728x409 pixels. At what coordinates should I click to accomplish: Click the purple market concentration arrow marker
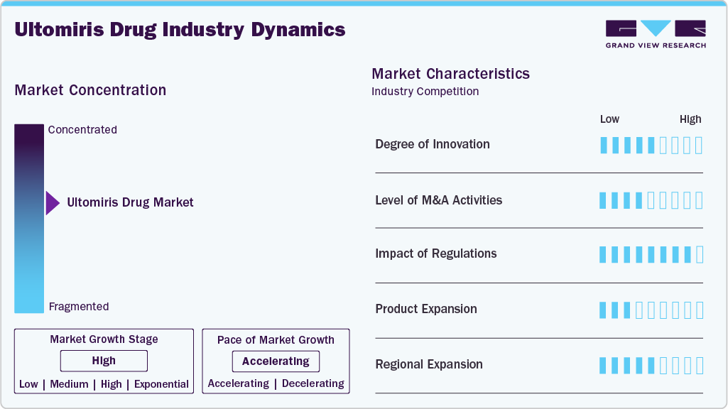pos(52,203)
